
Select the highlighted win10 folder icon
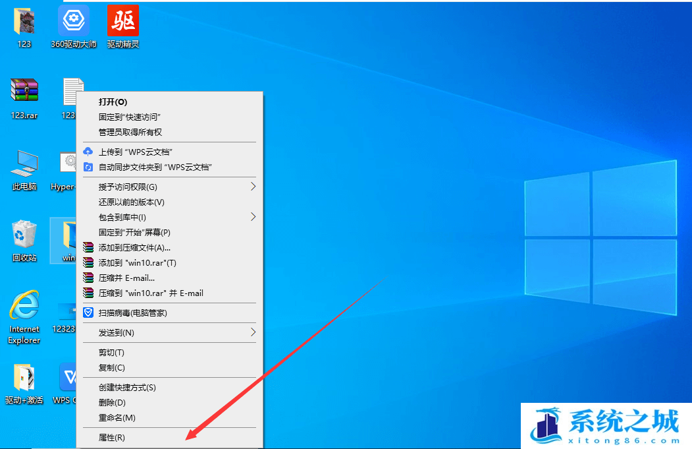tap(64, 240)
